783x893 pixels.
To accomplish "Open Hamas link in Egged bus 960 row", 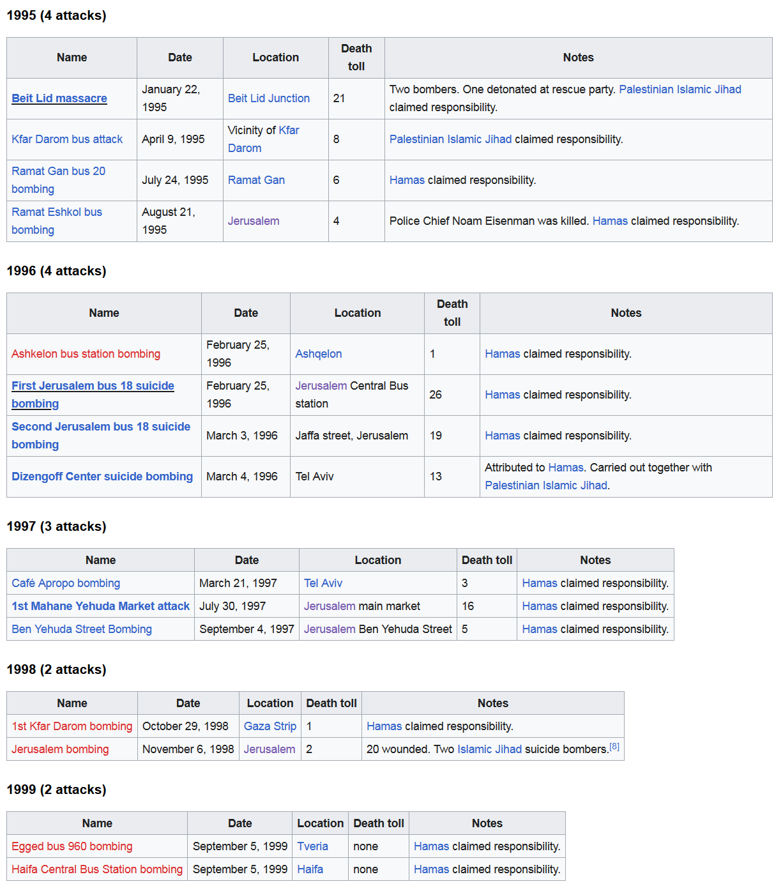I will (x=432, y=846).
